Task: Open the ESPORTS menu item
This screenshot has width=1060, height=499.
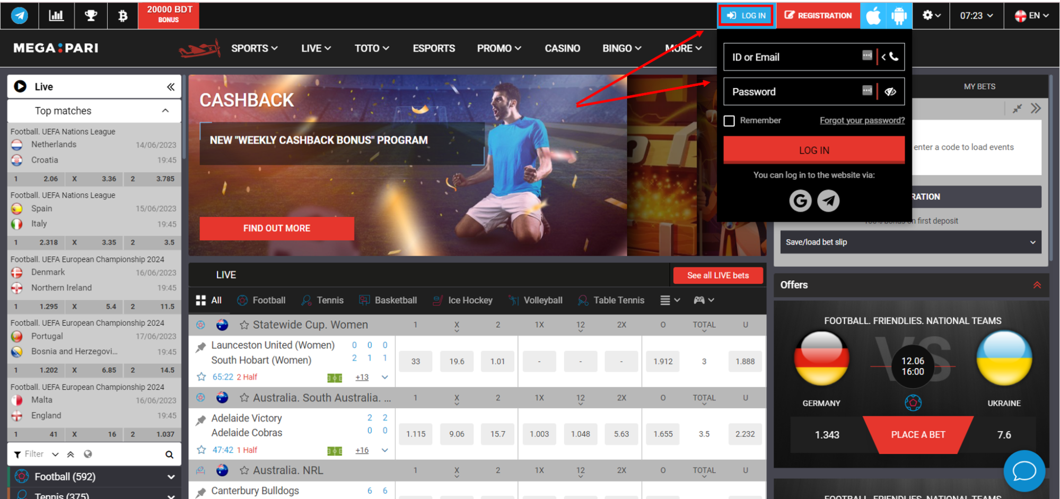Action: (x=434, y=48)
